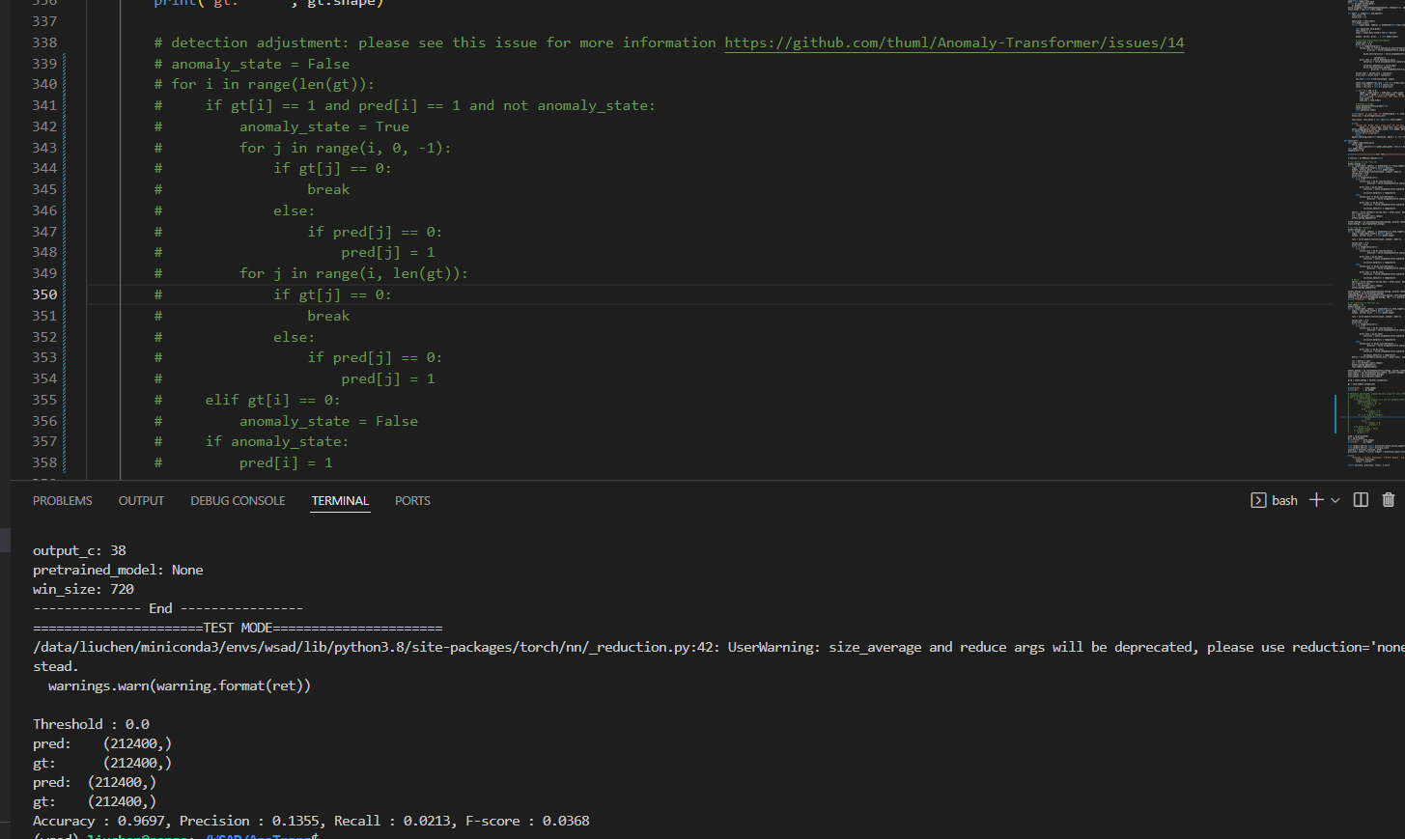Split the terminal pane
This screenshot has height=839, width=1405.
(x=1361, y=499)
